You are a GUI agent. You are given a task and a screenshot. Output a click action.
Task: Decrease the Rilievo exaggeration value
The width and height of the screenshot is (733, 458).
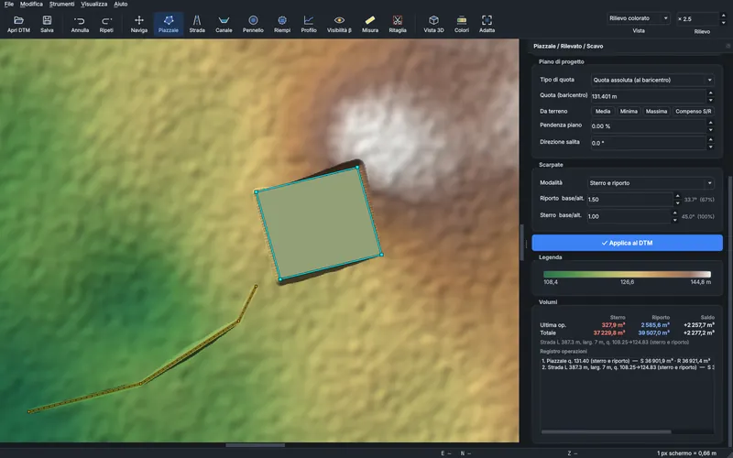tap(723, 22)
